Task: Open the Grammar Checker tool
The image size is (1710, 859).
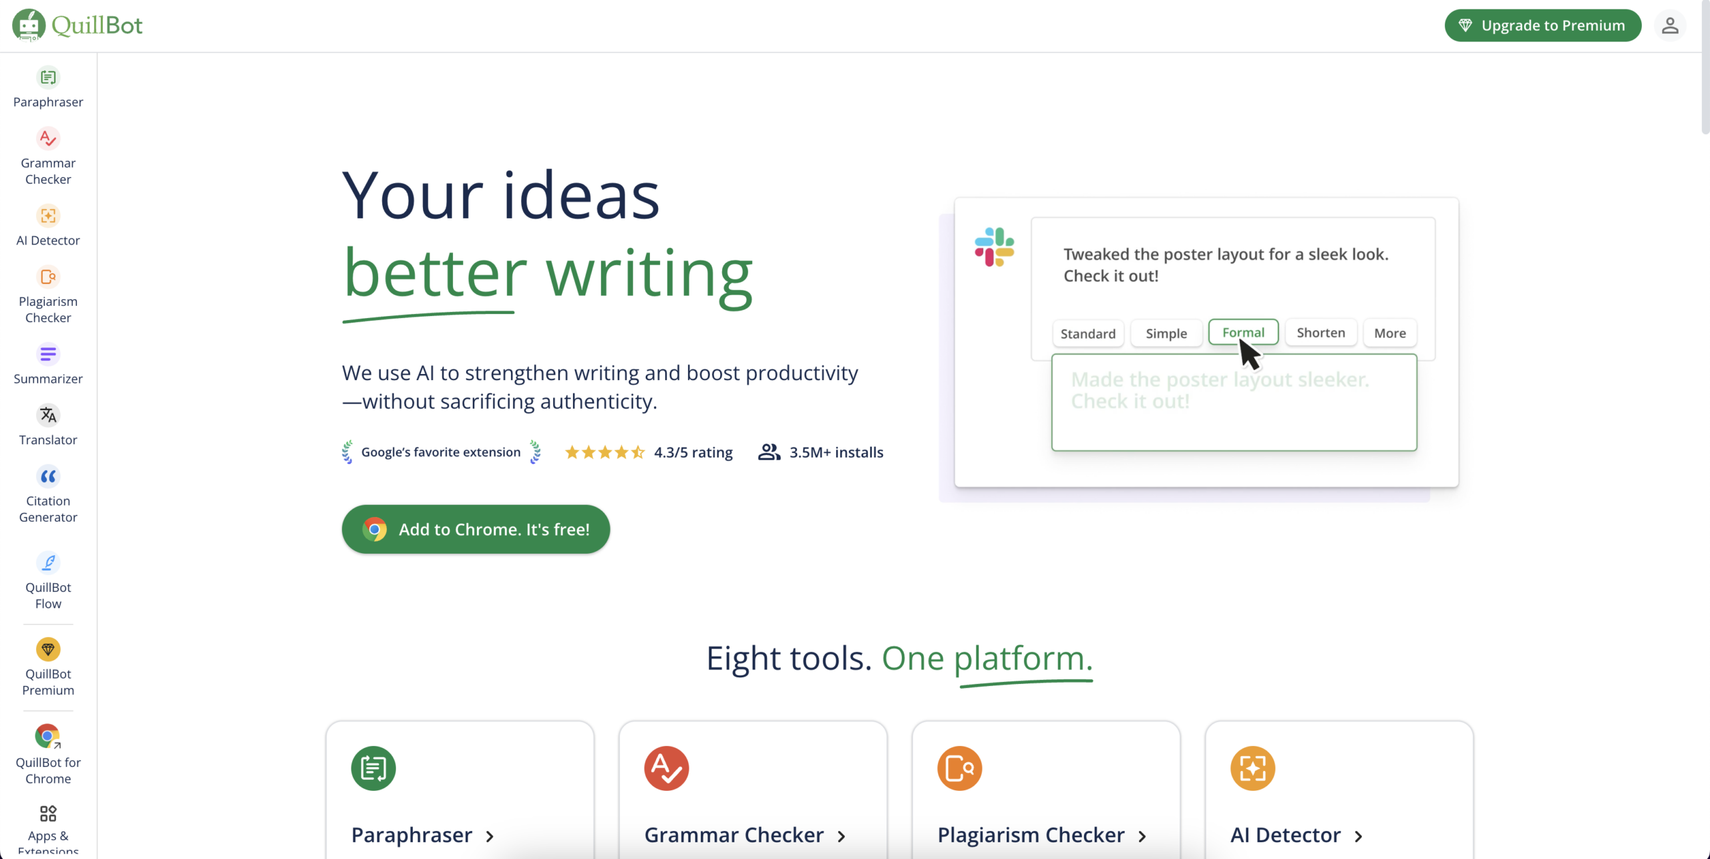Action: pos(48,157)
